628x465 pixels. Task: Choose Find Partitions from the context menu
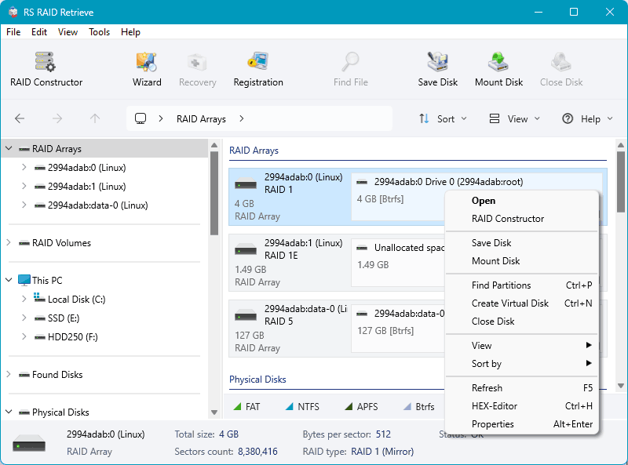(502, 285)
